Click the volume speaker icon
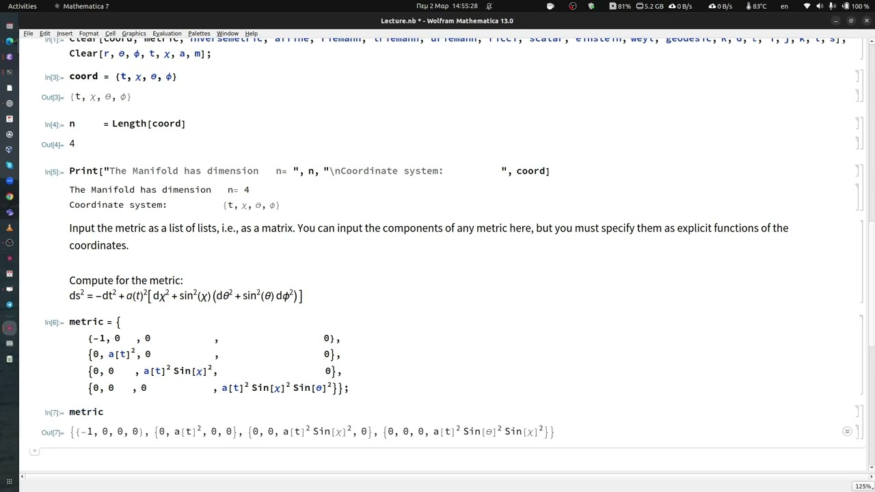This screenshot has height=492, width=875. click(820, 6)
